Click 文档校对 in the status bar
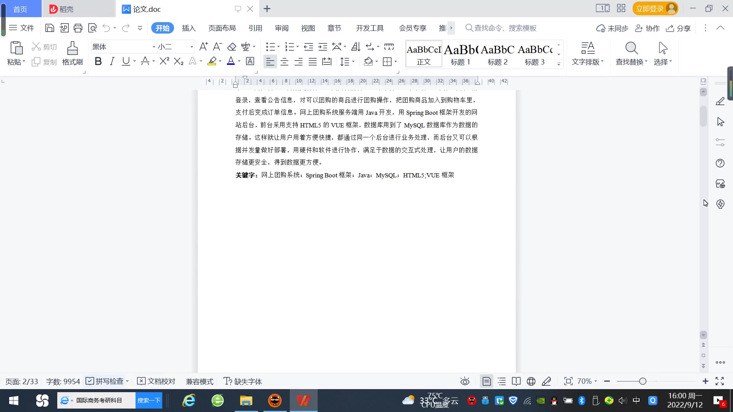The height and width of the screenshot is (412, 733). pos(156,381)
